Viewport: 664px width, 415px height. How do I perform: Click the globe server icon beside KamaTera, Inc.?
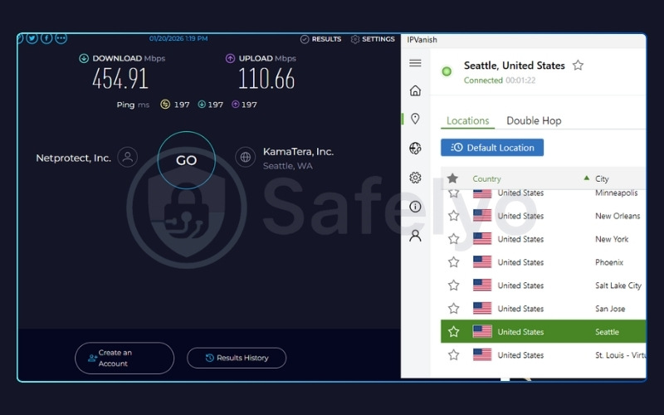tap(245, 157)
